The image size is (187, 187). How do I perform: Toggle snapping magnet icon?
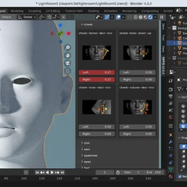tap(50, 17)
